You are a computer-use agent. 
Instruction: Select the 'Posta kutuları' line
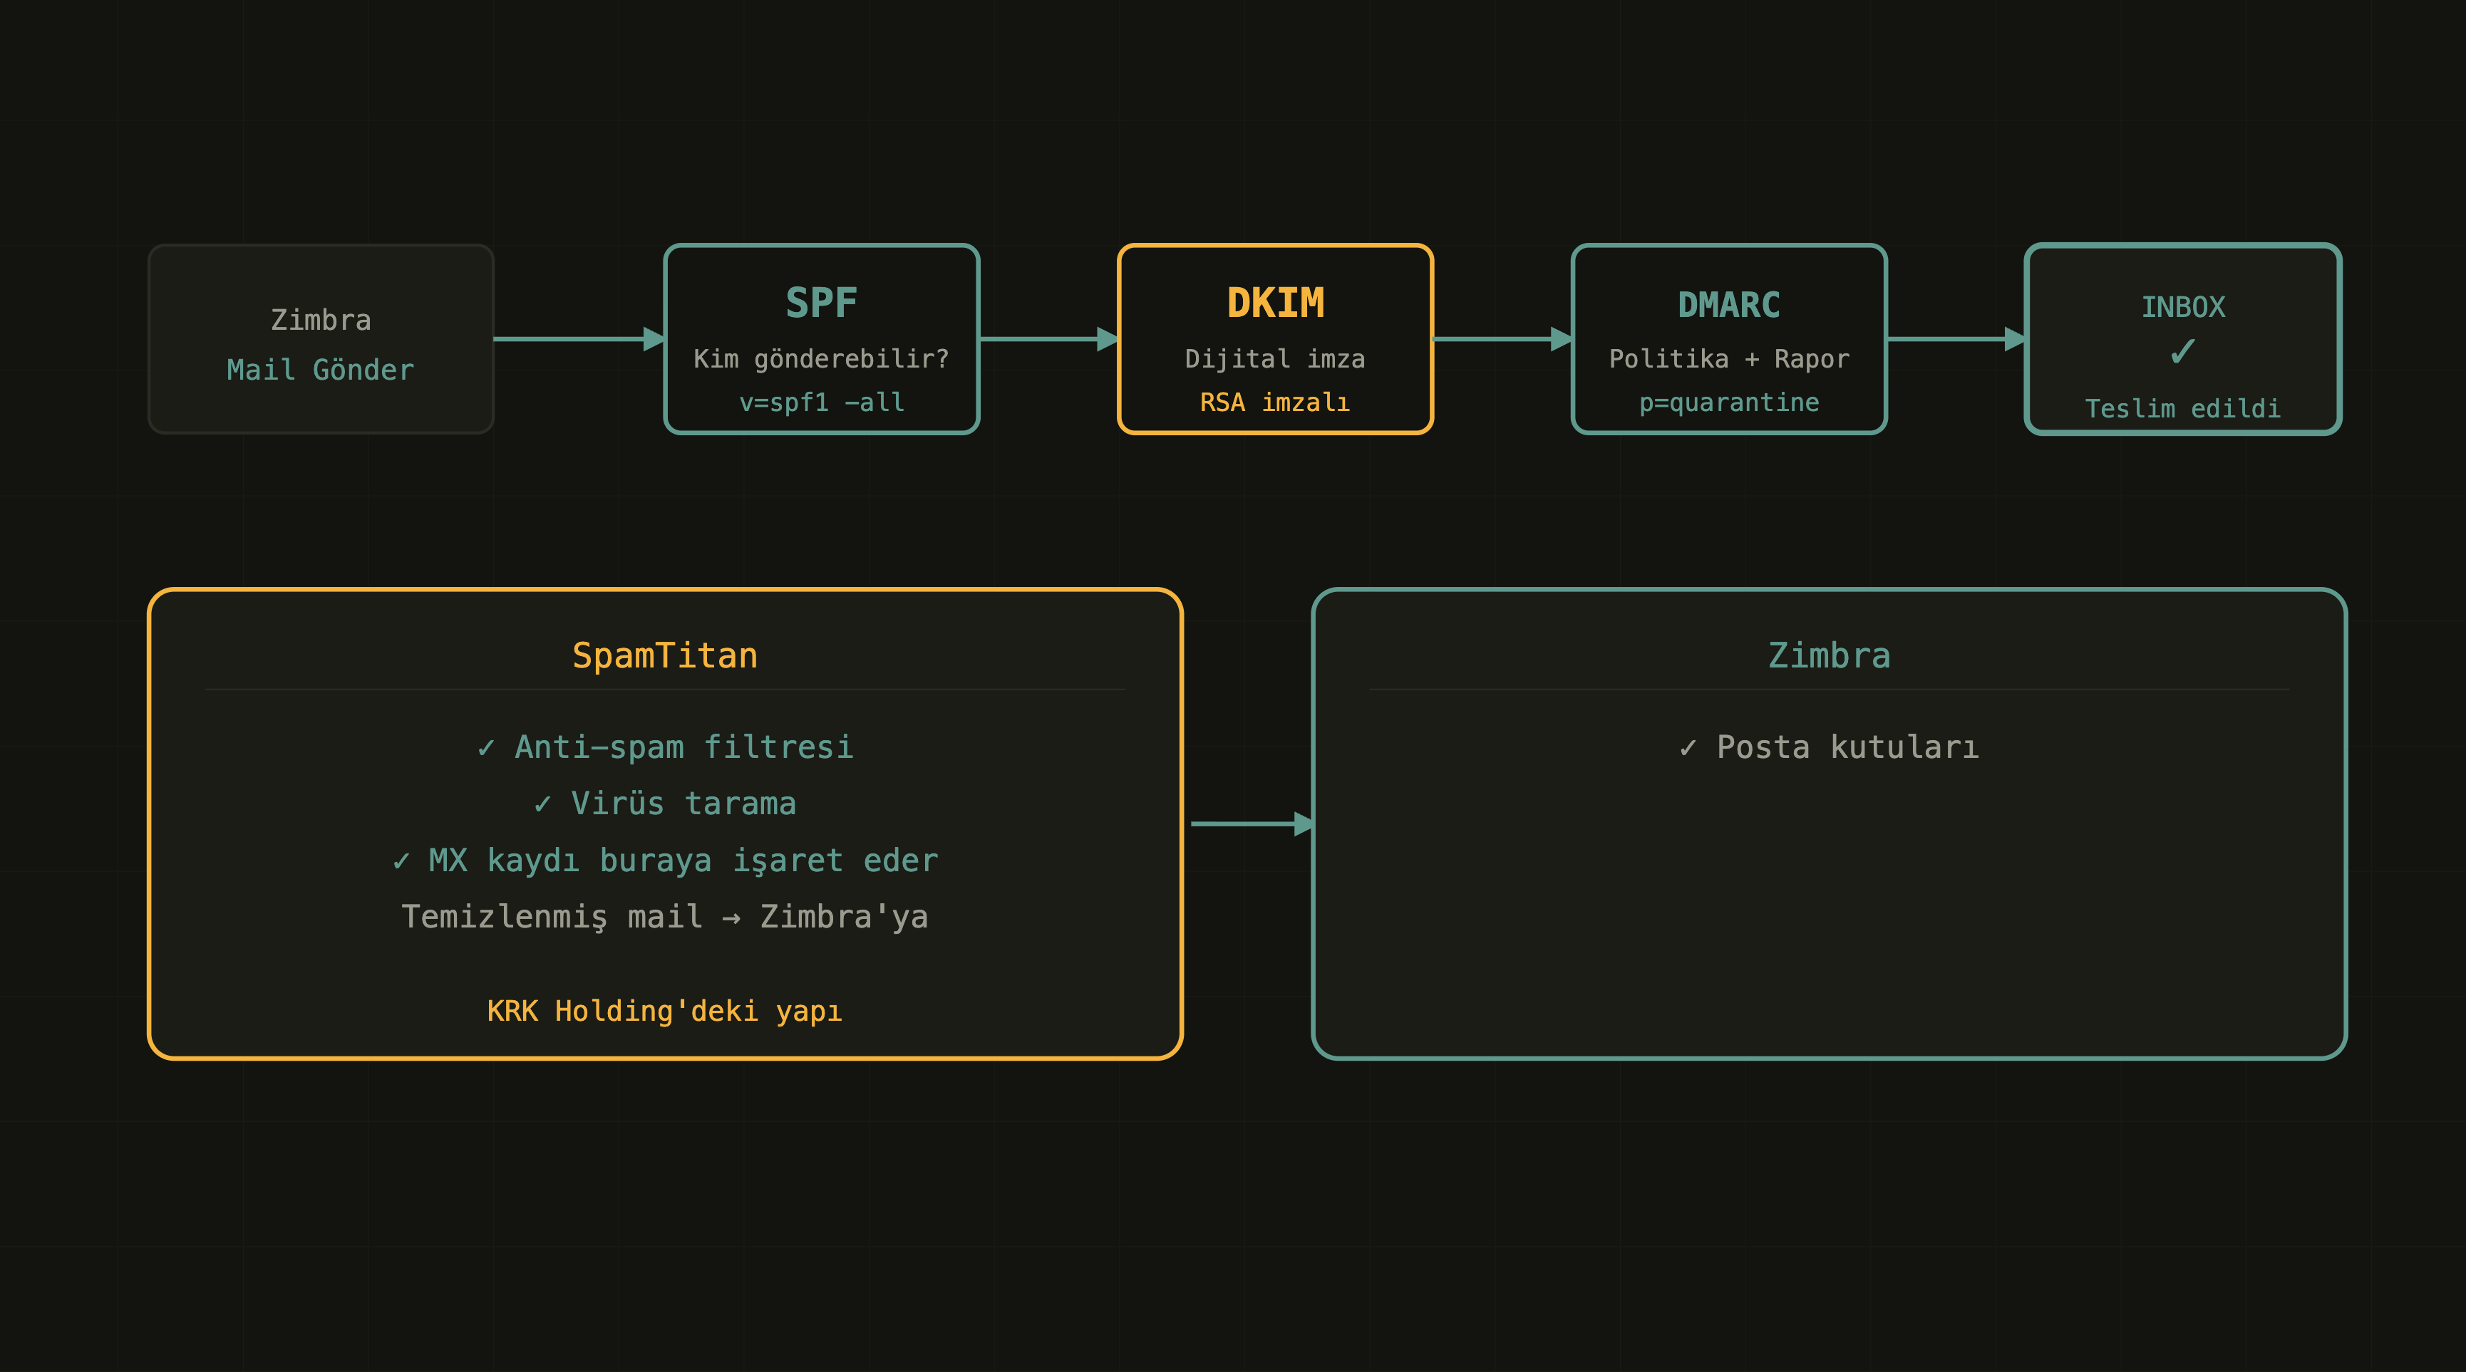(1830, 747)
